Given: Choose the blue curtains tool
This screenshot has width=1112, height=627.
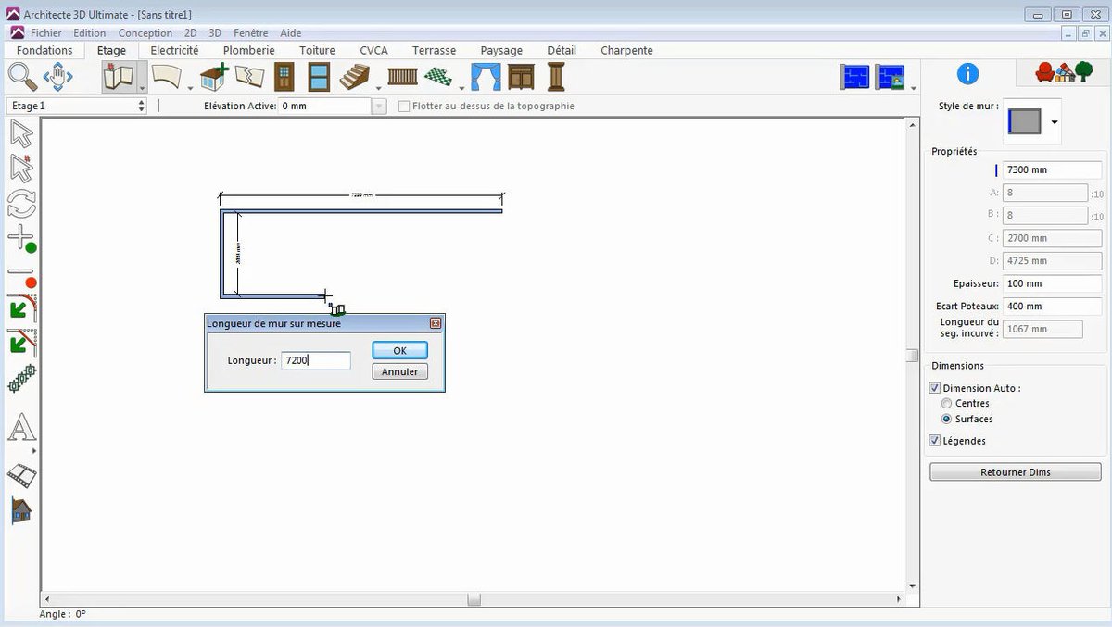Looking at the screenshot, I should 486,76.
